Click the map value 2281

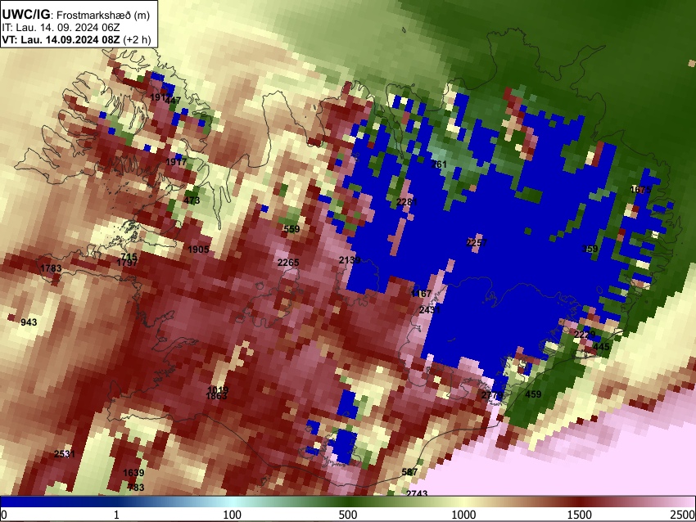click(407, 202)
